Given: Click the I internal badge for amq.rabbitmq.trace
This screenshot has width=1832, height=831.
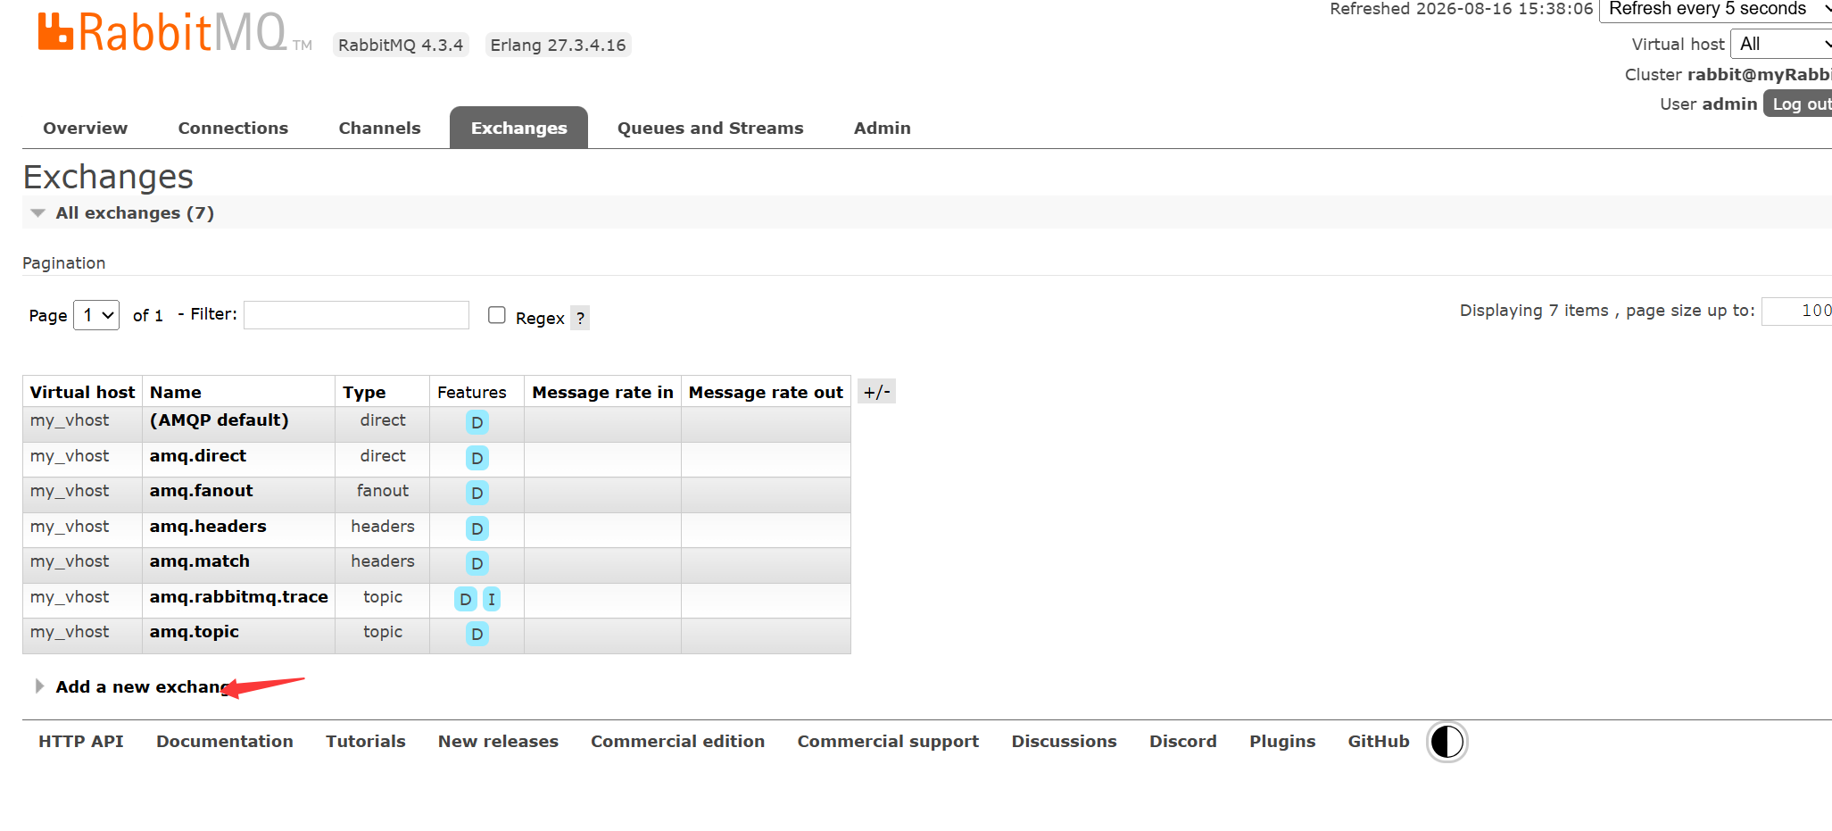Looking at the screenshot, I should click(492, 599).
